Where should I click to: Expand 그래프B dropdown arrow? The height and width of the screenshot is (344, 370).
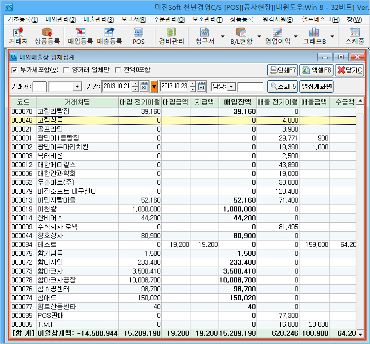click(x=332, y=36)
